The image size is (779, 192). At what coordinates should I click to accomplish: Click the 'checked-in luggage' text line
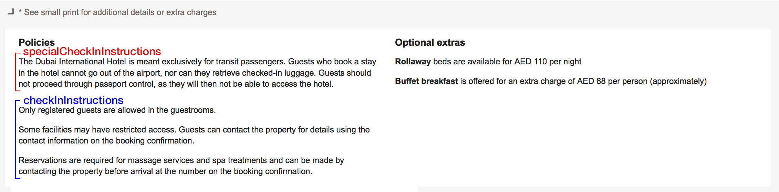(195, 73)
